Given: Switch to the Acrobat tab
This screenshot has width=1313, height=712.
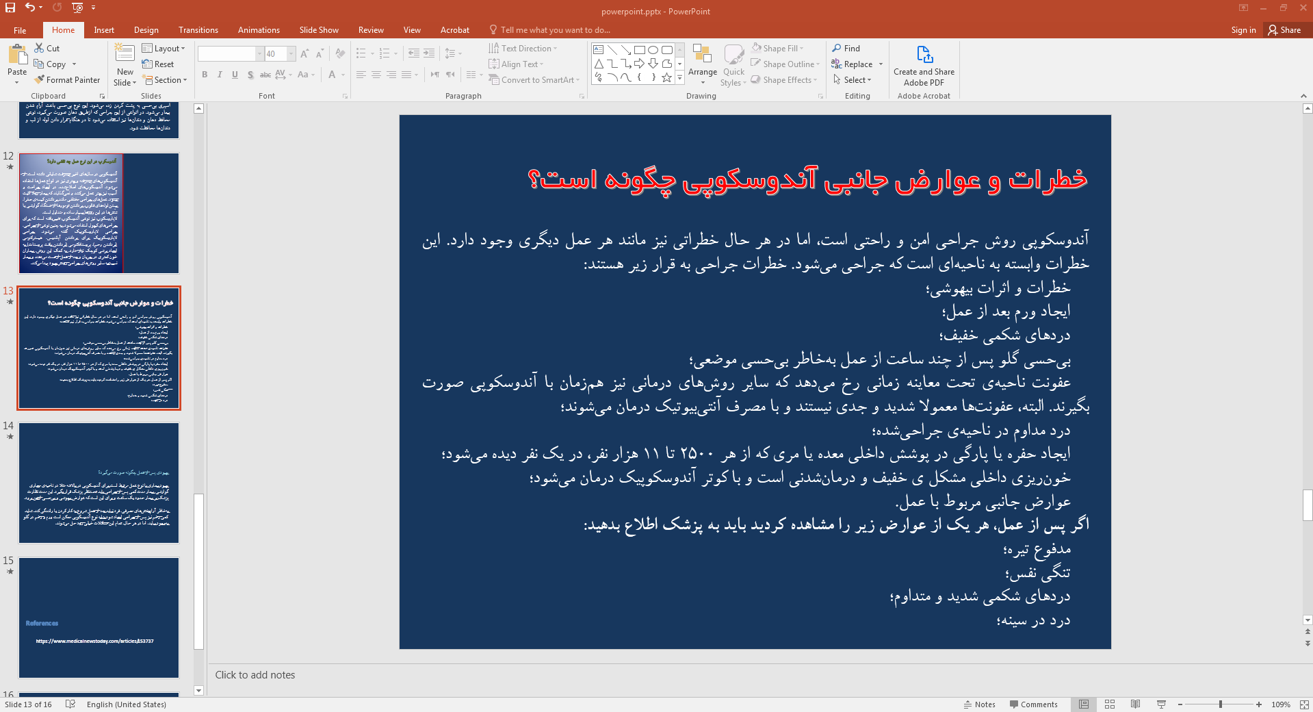Looking at the screenshot, I should tap(455, 29).
